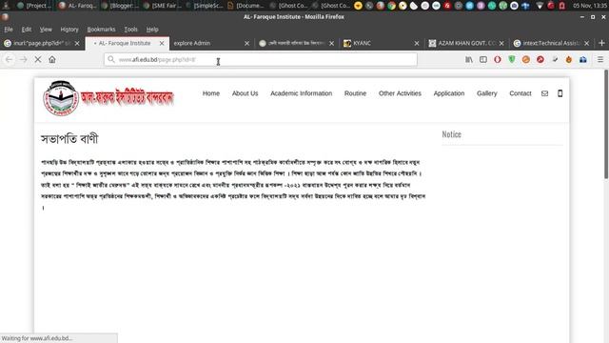Open Other Activities in site menu
The width and height of the screenshot is (609, 343).
(x=400, y=93)
